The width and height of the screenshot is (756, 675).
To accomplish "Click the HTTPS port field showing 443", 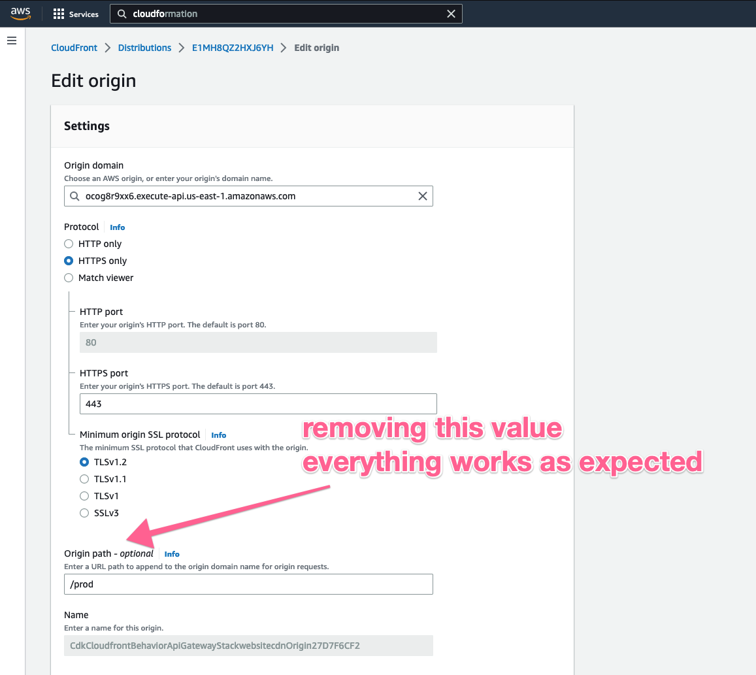I will (258, 404).
